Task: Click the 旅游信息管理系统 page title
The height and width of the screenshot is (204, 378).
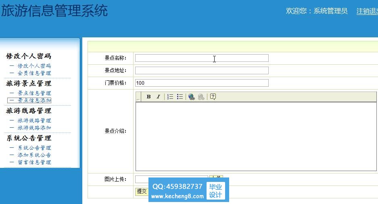Action: [54, 11]
